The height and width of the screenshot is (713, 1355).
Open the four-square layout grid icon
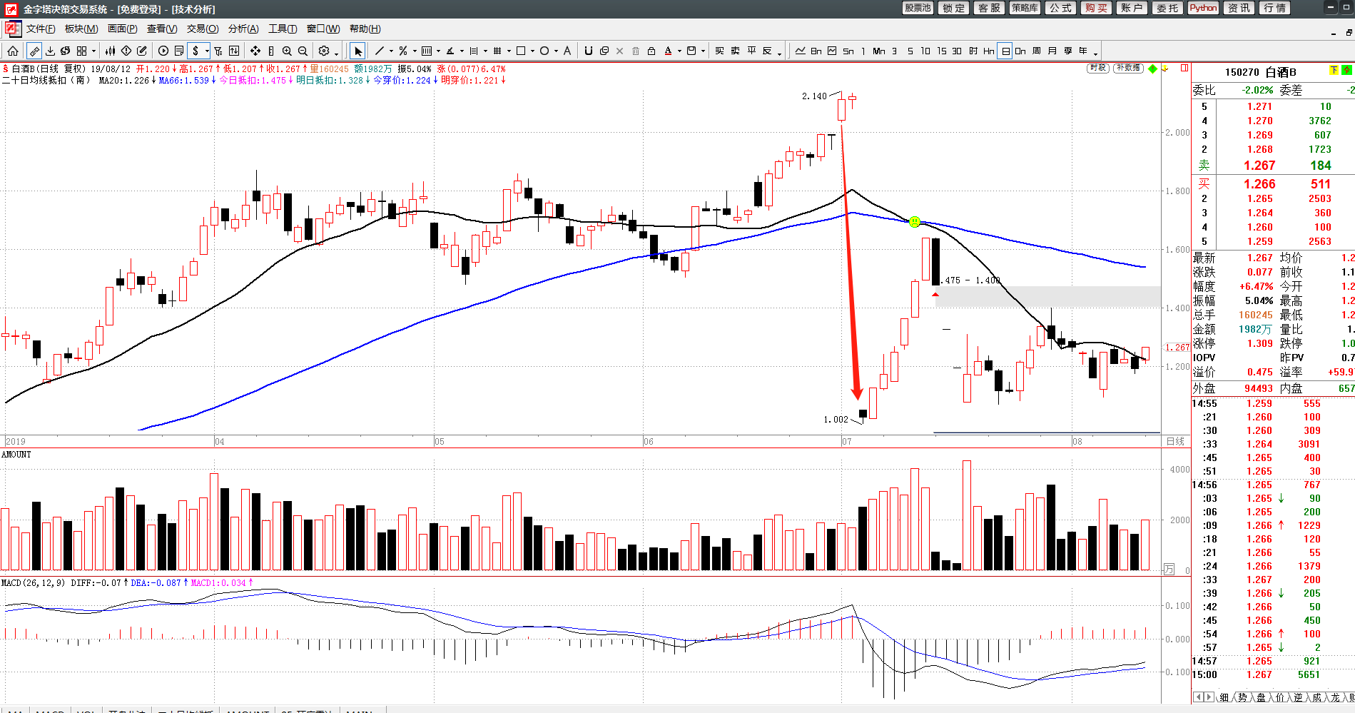82,51
